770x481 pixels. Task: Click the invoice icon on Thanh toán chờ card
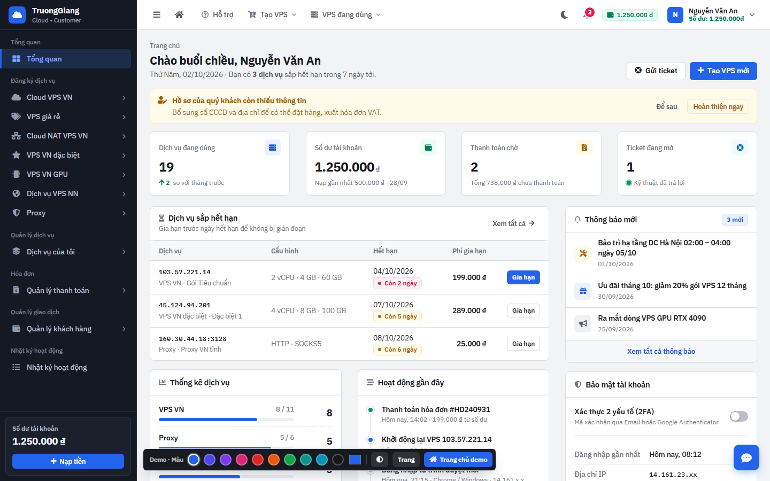pyautogui.click(x=584, y=148)
